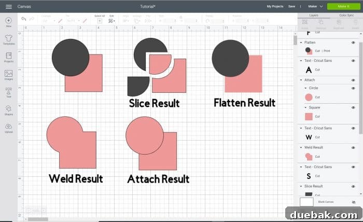Click the canvas horizontal scrollbar

tap(38, 219)
